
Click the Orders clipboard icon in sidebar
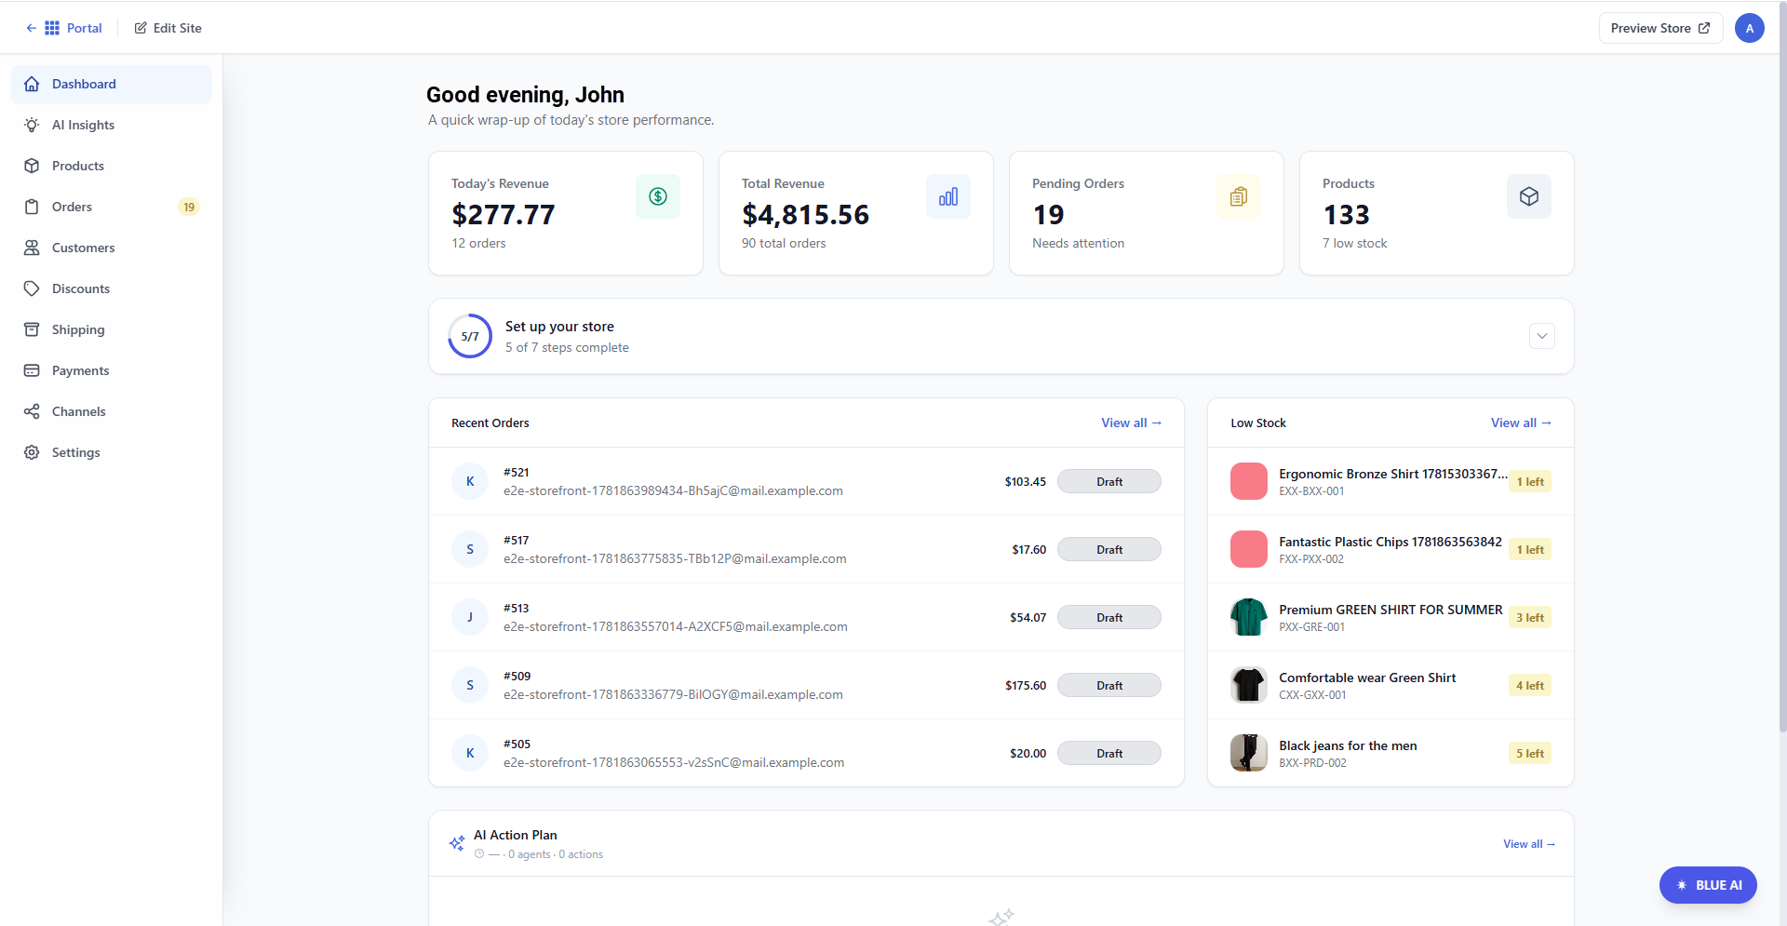(32, 207)
